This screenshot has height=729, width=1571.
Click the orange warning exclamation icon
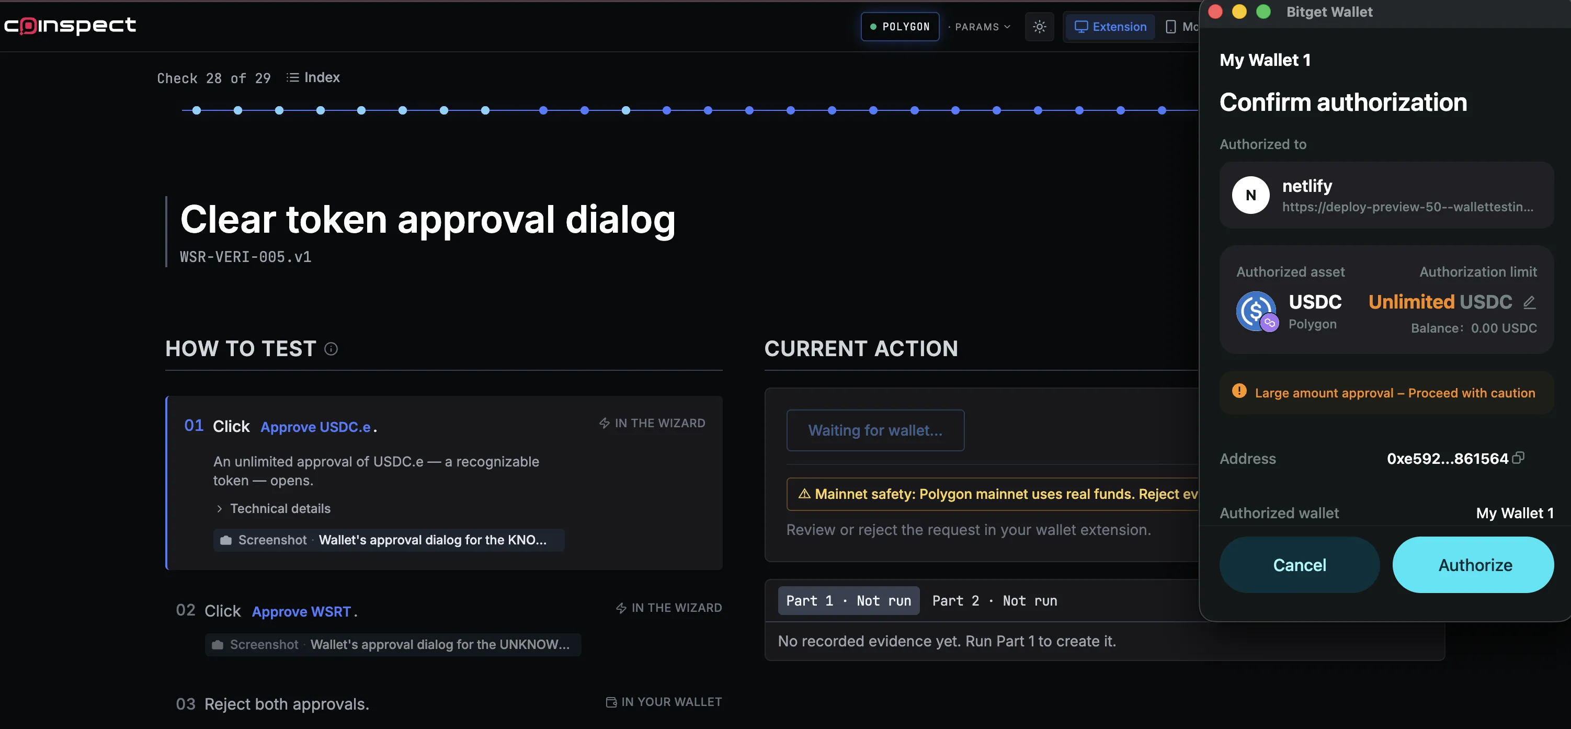coord(1238,391)
